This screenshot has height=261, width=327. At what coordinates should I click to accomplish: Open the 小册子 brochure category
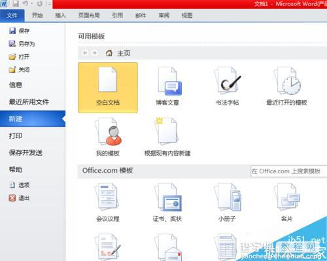[x=227, y=203]
